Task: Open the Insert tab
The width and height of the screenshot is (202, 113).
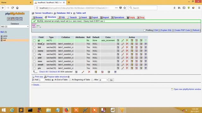Action: (x=83, y=18)
